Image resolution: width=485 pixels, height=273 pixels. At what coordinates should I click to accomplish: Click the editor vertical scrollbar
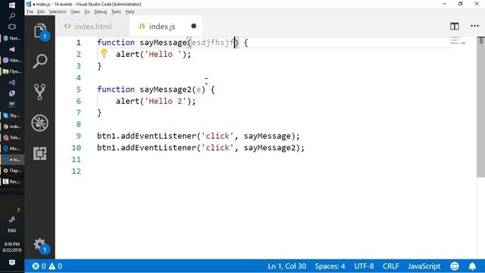coord(480,107)
